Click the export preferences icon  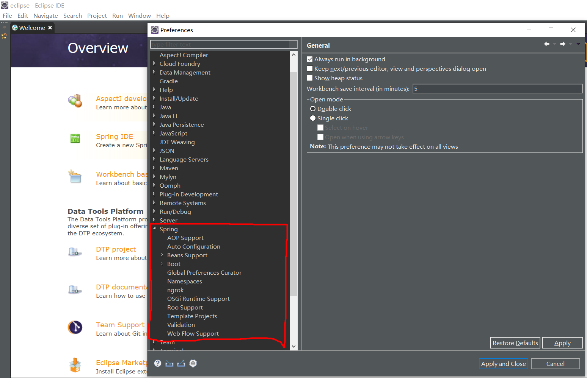click(181, 363)
